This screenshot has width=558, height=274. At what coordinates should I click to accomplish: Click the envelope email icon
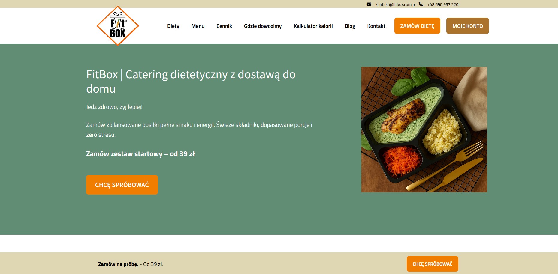[369, 4]
